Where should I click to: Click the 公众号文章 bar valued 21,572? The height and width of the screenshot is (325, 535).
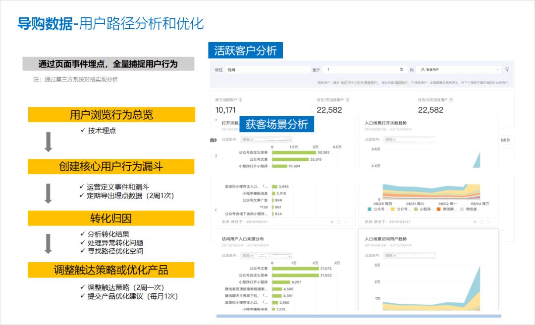[295, 269]
